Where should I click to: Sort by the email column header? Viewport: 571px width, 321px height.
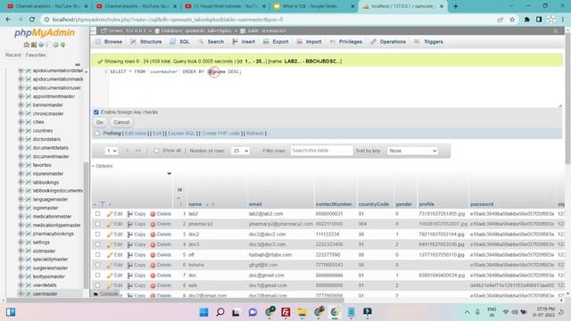[x=255, y=204]
